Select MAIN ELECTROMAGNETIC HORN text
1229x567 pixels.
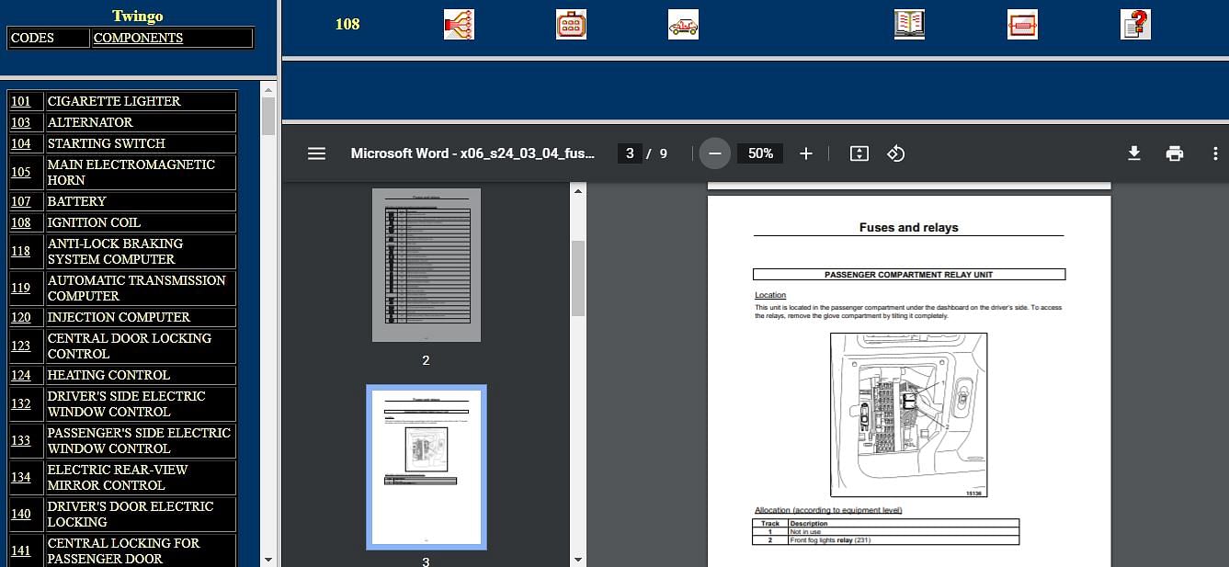tap(131, 172)
